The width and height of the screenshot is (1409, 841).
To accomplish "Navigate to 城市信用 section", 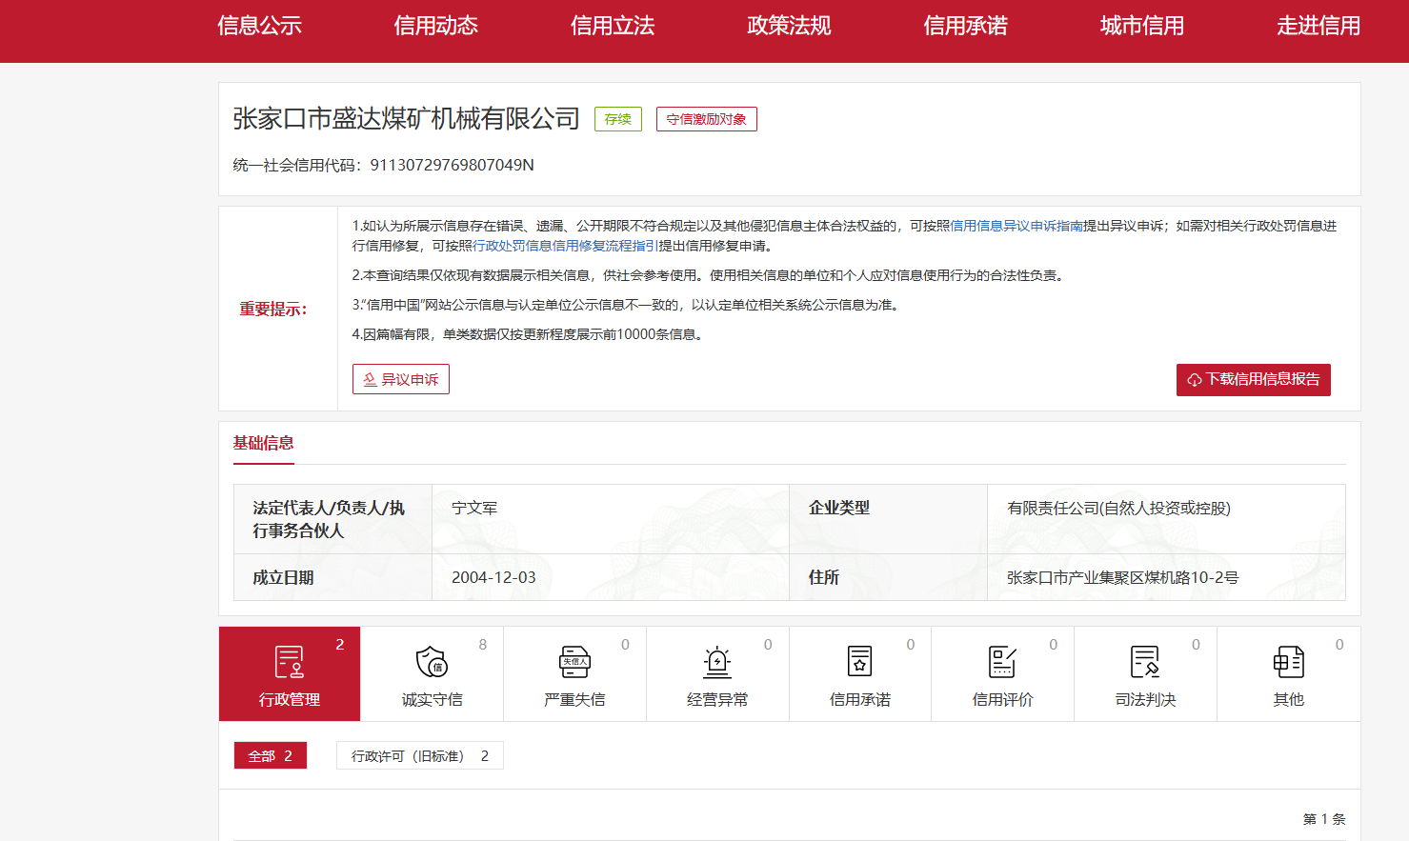I will point(1141,26).
